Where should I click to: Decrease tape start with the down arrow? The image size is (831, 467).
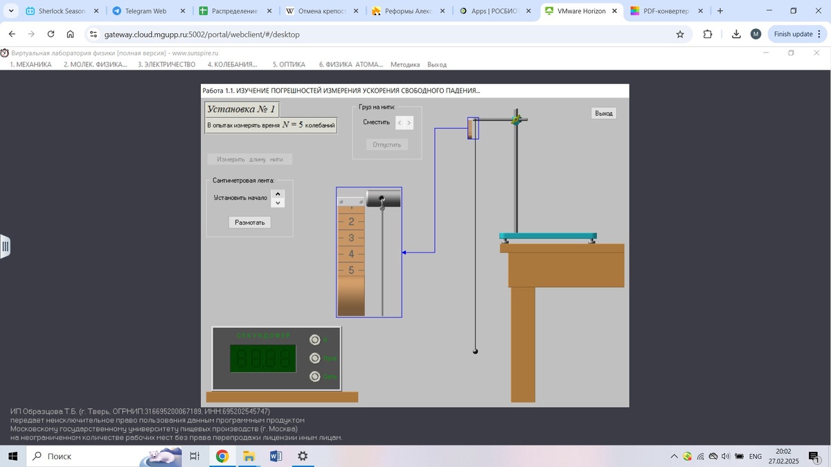tap(278, 203)
